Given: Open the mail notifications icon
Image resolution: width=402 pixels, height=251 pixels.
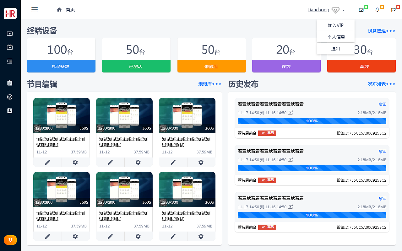Looking at the screenshot, I should [x=361, y=10].
